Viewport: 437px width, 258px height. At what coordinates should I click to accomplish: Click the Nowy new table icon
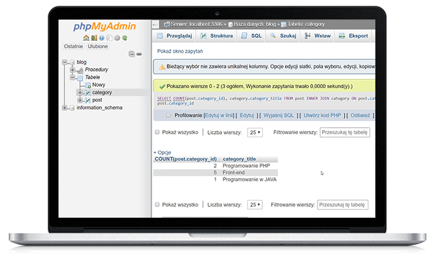pyautogui.click(x=87, y=85)
